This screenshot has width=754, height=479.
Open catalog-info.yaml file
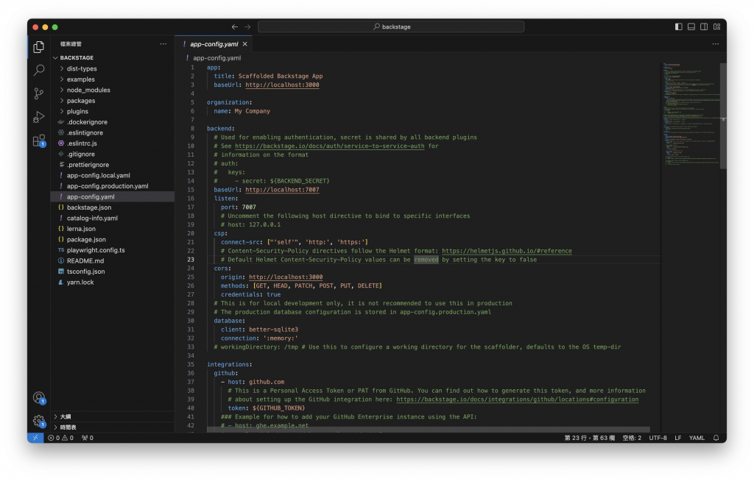tap(113, 218)
